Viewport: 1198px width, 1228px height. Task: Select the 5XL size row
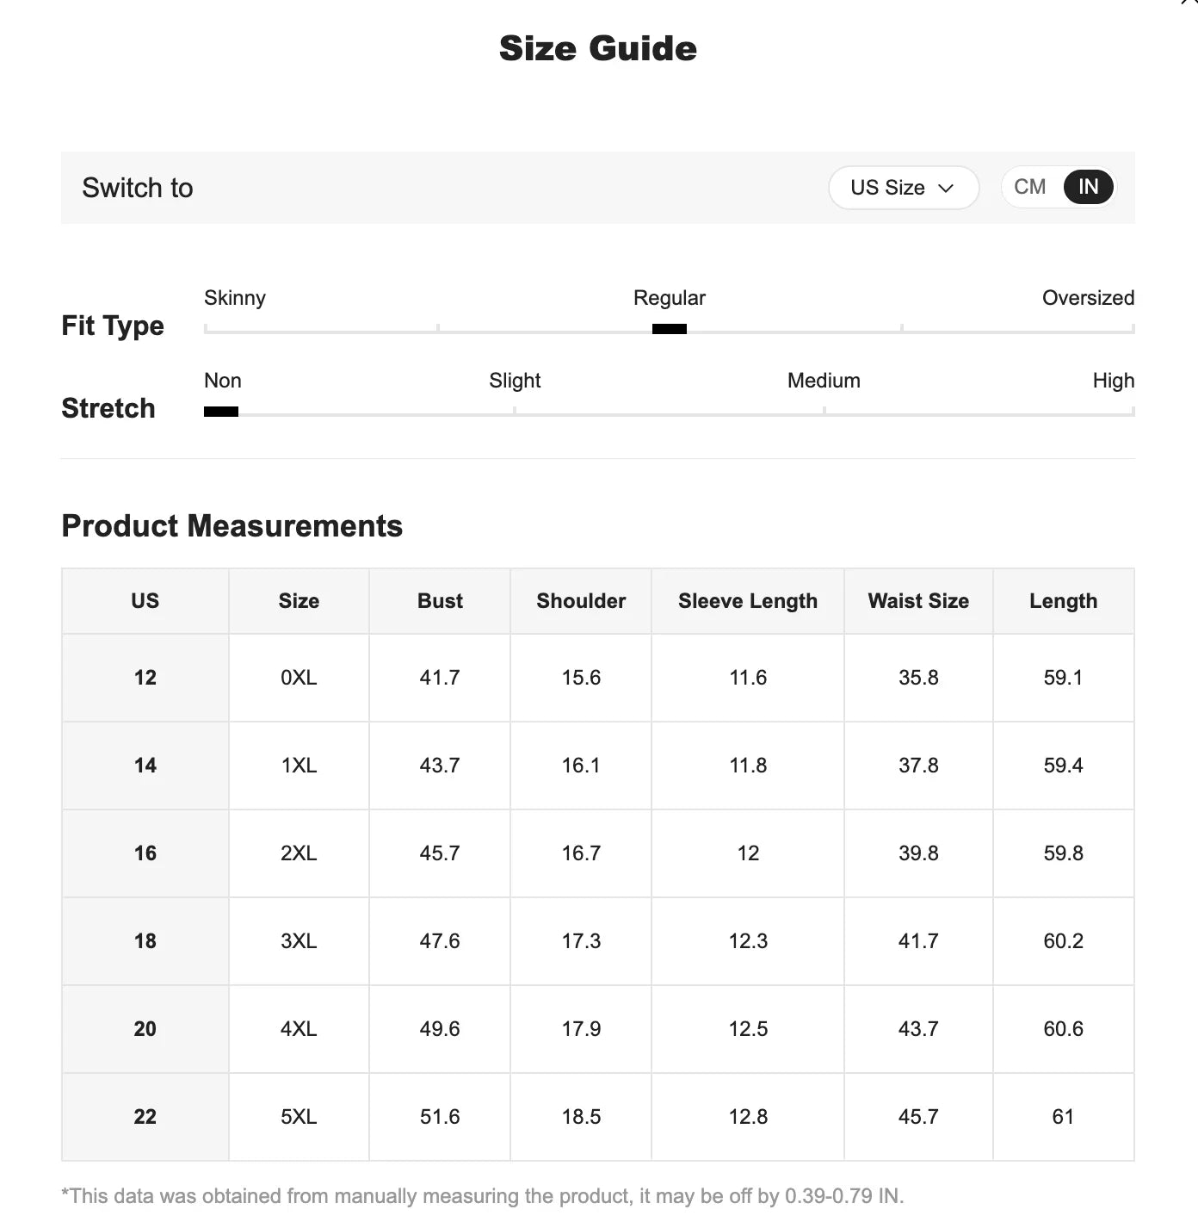298,1116
